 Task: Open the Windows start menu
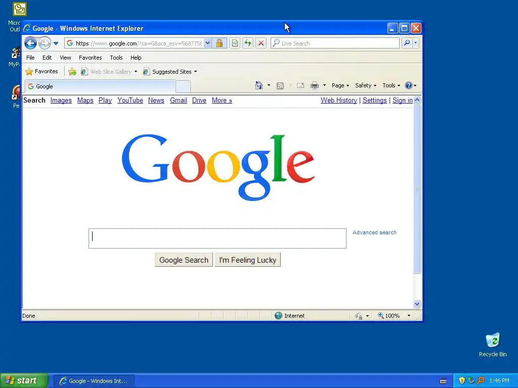click(24, 381)
